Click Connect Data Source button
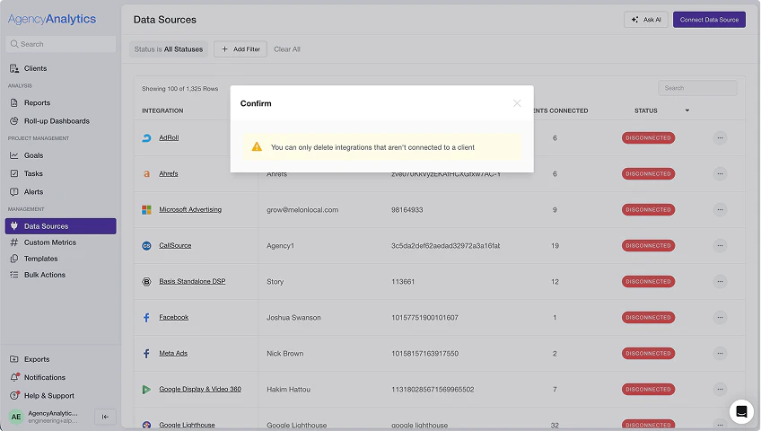Image resolution: width=761 pixels, height=431 pixels. [x=709, y=20]
